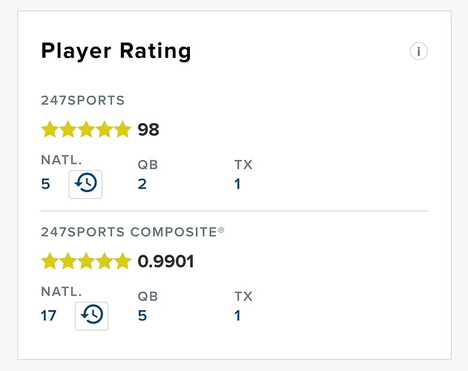Click the Player Rating heading
The height and width of the screenshot is (371, 468).
[x=116, y=51]
